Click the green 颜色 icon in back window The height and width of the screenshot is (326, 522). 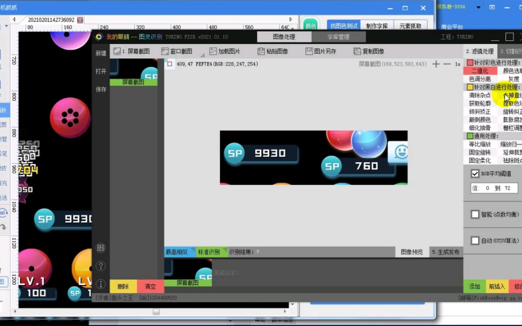pos(311,24)
